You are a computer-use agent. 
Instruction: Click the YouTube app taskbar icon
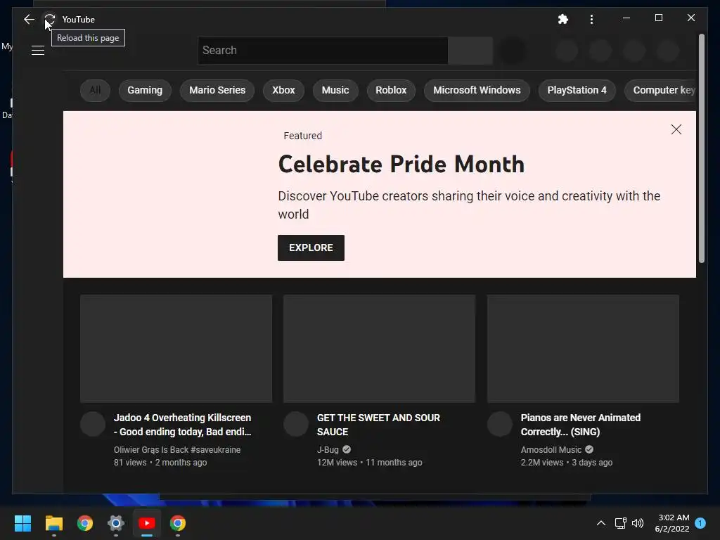[147, 523]
